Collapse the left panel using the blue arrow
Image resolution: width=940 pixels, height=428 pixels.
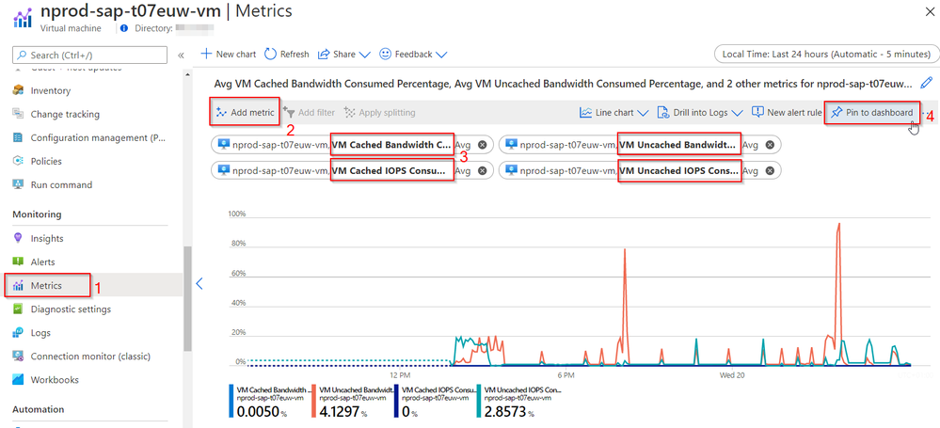pyautogui.click(x=199, y=283)
